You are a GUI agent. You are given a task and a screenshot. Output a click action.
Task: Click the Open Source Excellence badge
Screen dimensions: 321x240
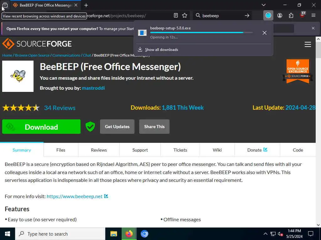298,71
